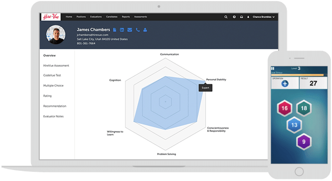Tap the blue hexagon numbered 13
This screenshot has height=181, width=332.
click(x=294, y=125)
